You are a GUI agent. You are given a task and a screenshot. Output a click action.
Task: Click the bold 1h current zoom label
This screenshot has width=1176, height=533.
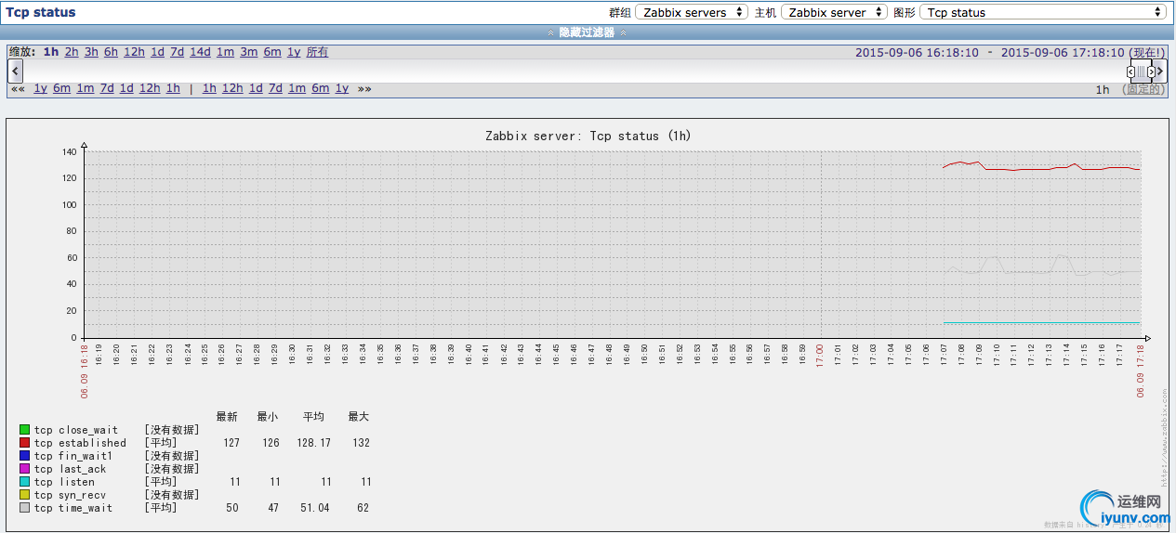(51, 52)
